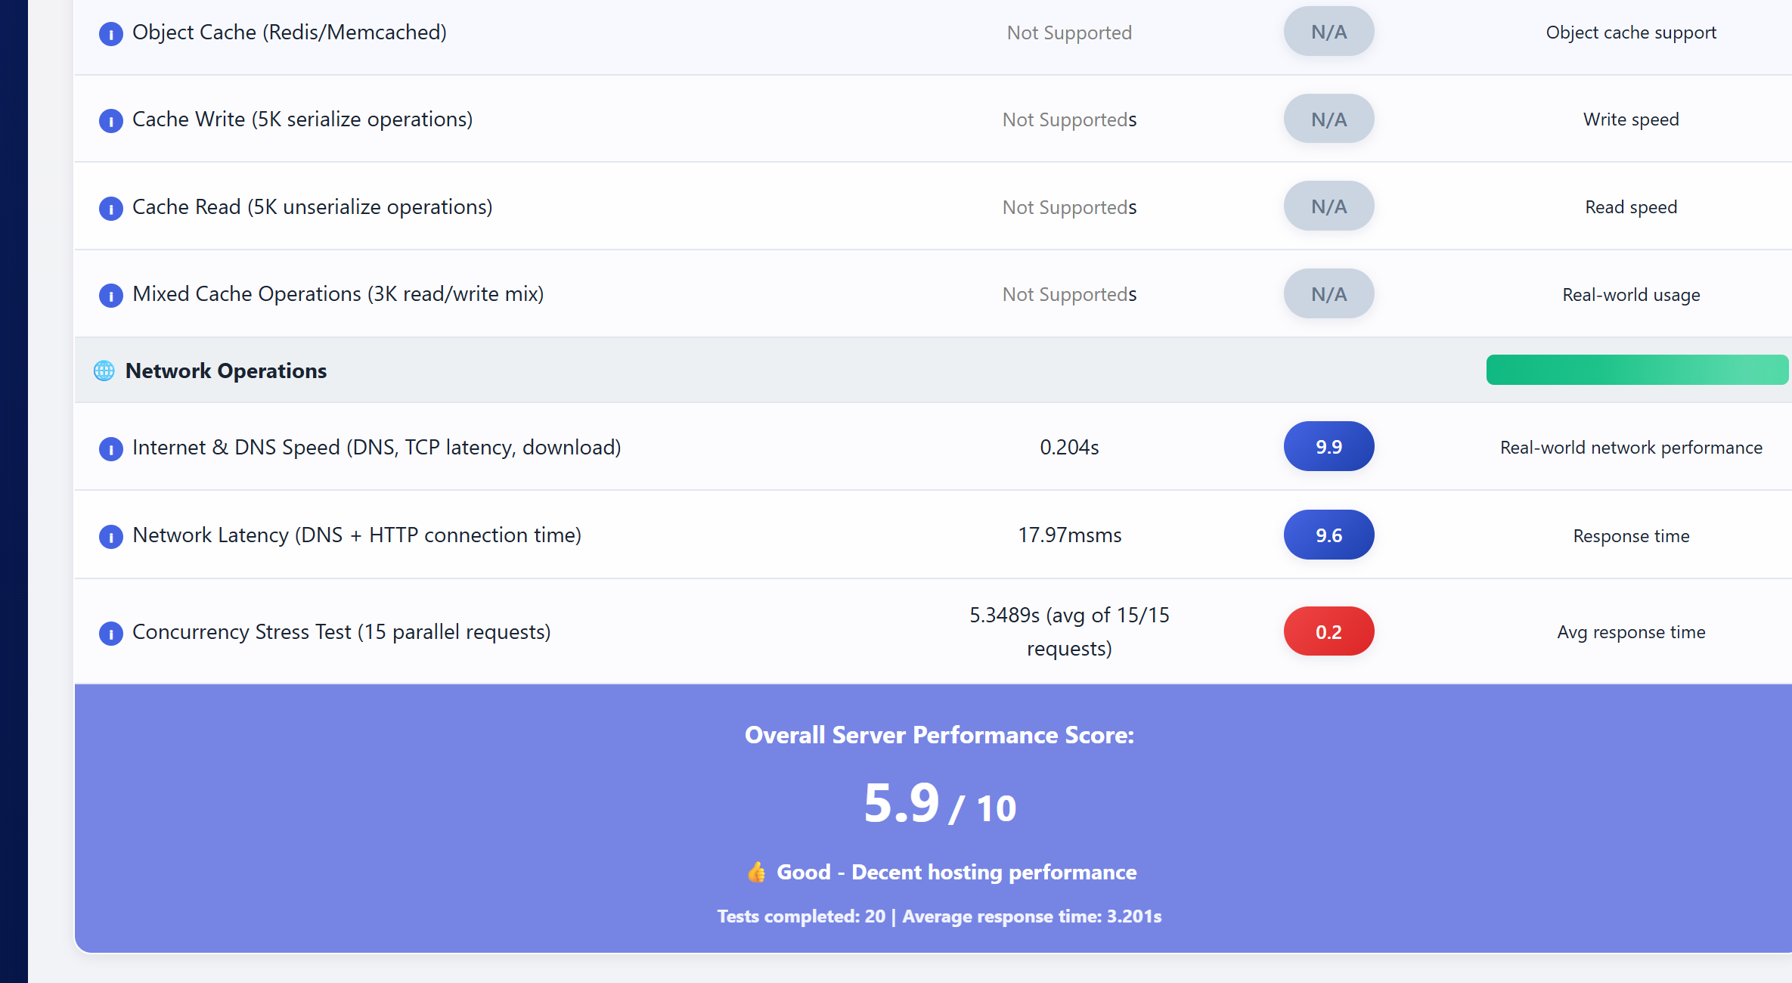The image size is (1792, 983).
Task: Click info icon for Concurrency Stress Test
Action: point(111,634)
